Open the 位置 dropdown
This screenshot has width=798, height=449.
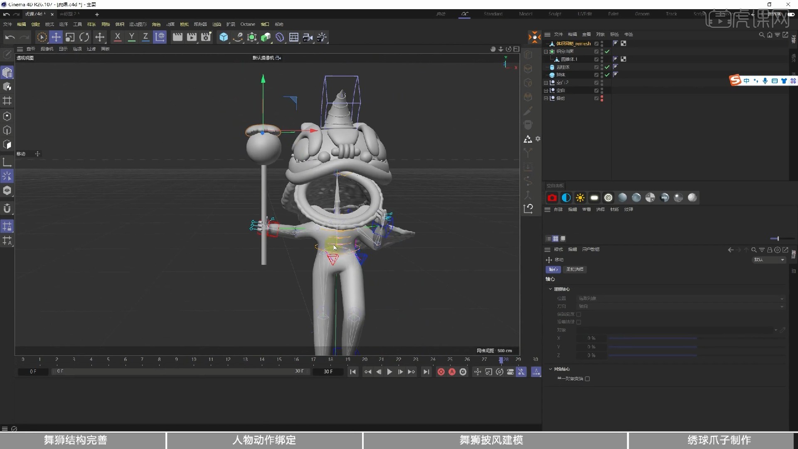pos(681,299)
